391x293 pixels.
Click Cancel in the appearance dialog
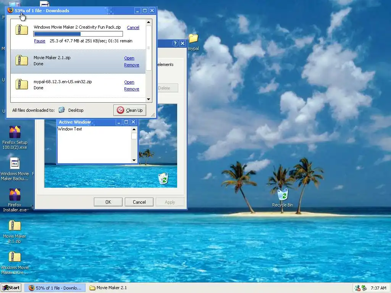click(139, 202)
